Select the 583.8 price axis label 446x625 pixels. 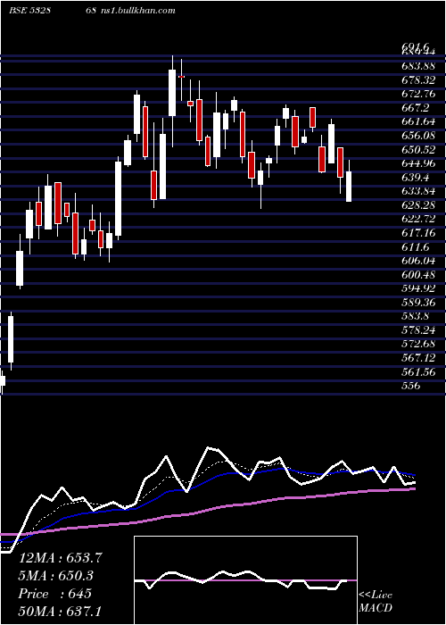415,316
